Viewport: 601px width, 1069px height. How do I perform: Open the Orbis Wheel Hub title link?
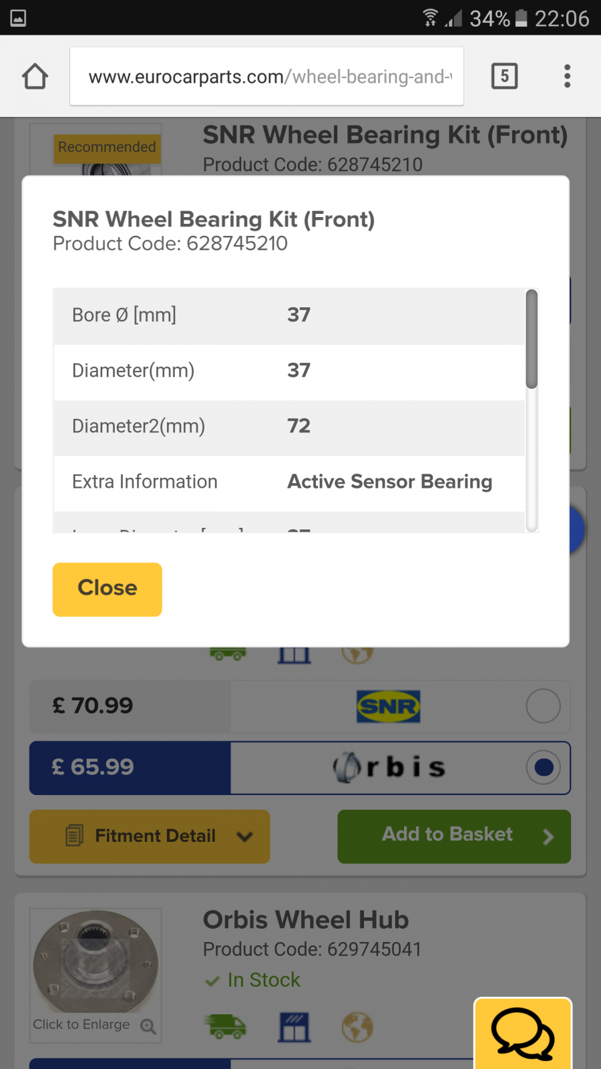(x=305, y=920)
